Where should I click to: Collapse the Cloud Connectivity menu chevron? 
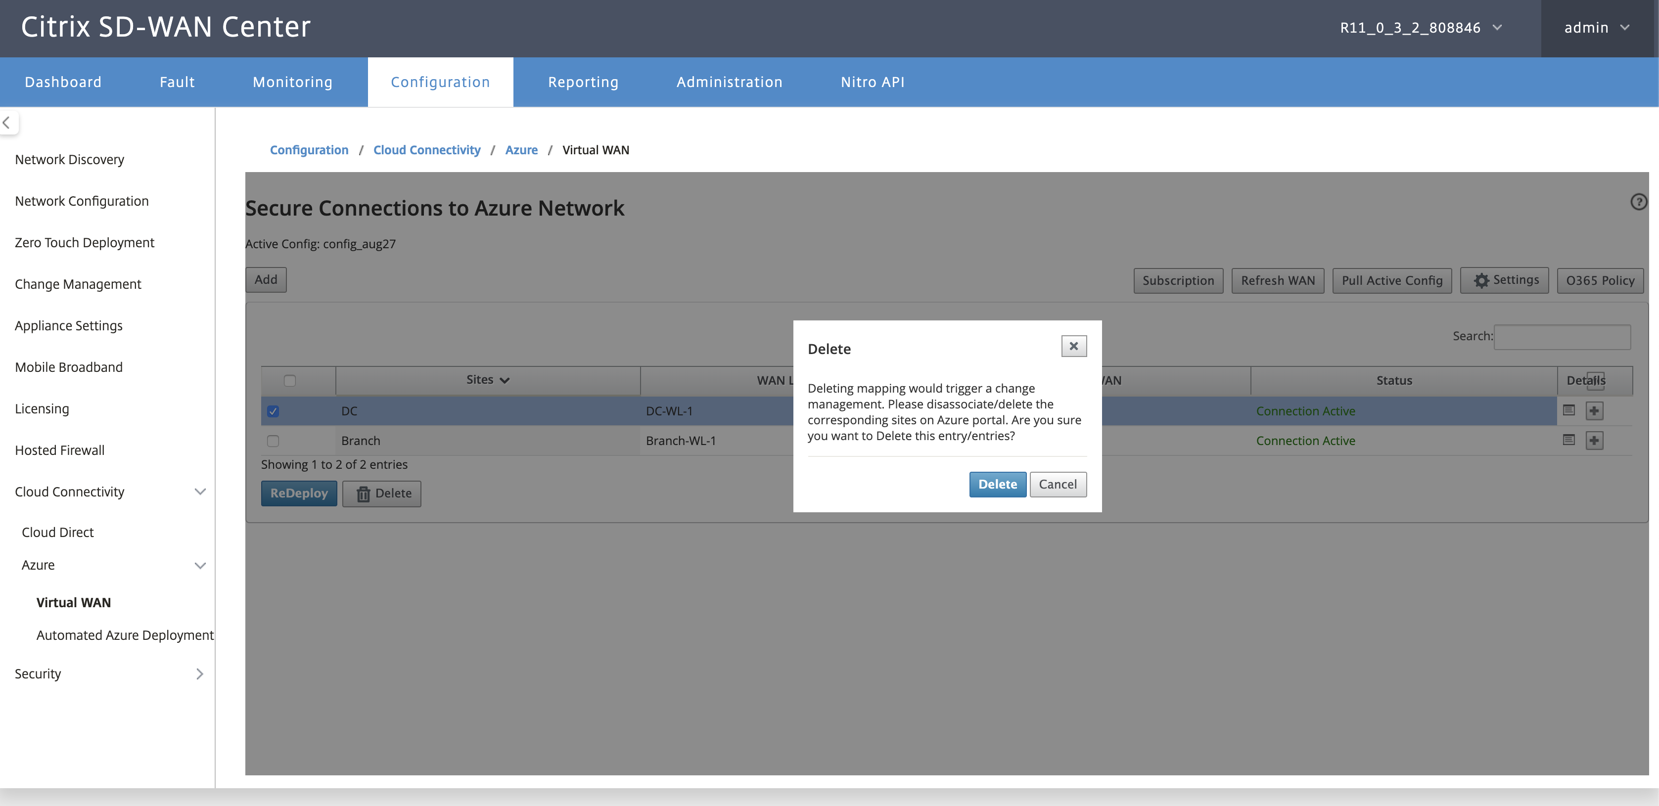coord(200,492)
